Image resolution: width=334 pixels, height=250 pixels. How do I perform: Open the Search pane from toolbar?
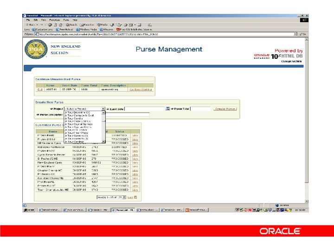coord(71,25)
